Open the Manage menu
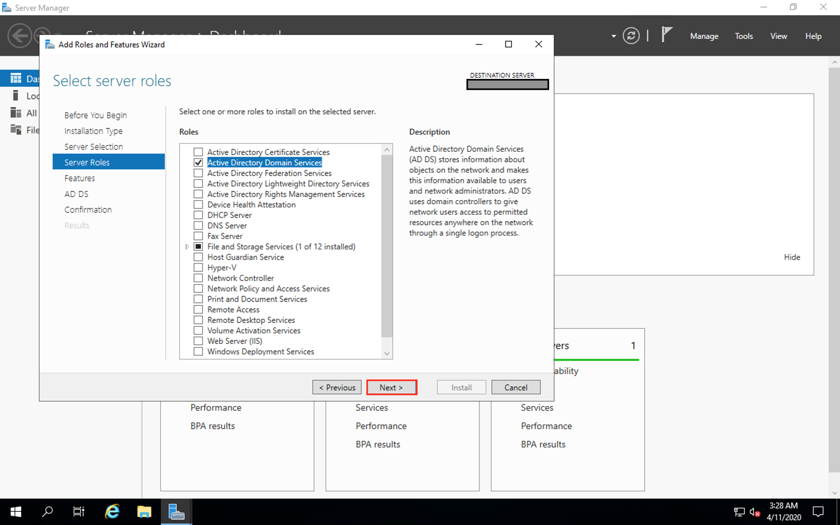The height and width of the screenshot is (525, 840). coord(704,36)
